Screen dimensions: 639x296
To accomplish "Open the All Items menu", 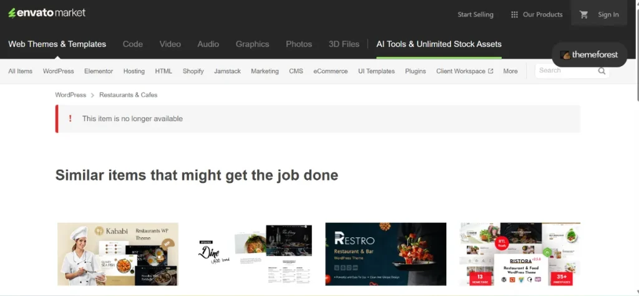I will [x=21, y=71].
